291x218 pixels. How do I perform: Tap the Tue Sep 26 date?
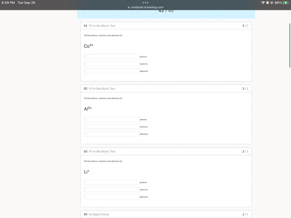pos(26,3)
